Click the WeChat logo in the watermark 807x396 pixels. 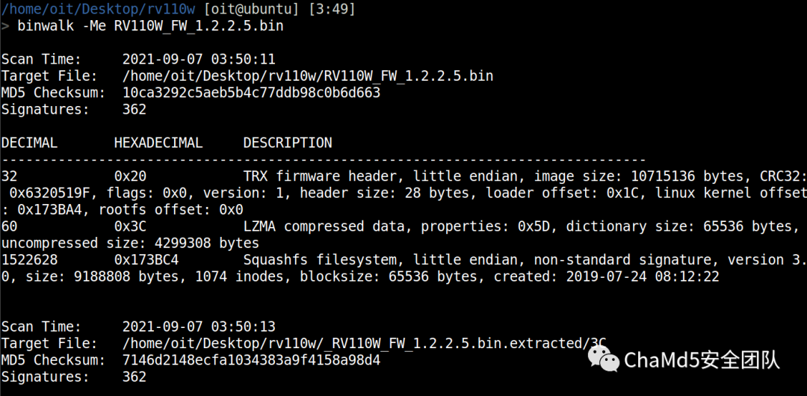[x=603, y=359]
